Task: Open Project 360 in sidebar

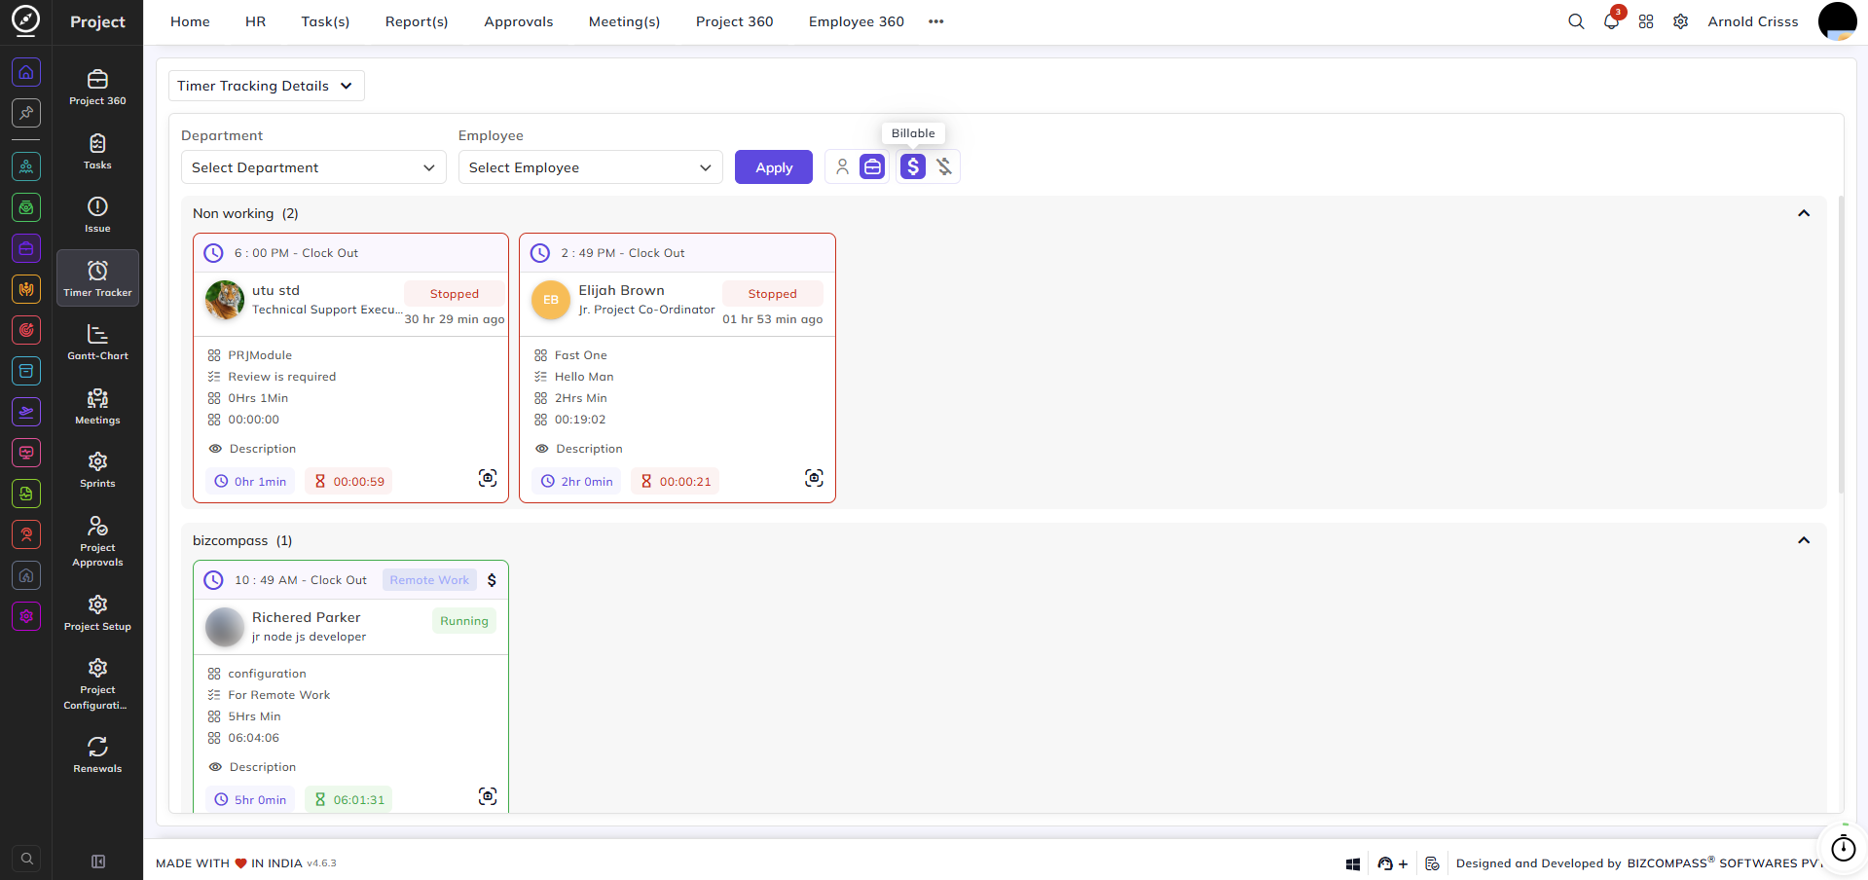Action: [x=97, y=87]
